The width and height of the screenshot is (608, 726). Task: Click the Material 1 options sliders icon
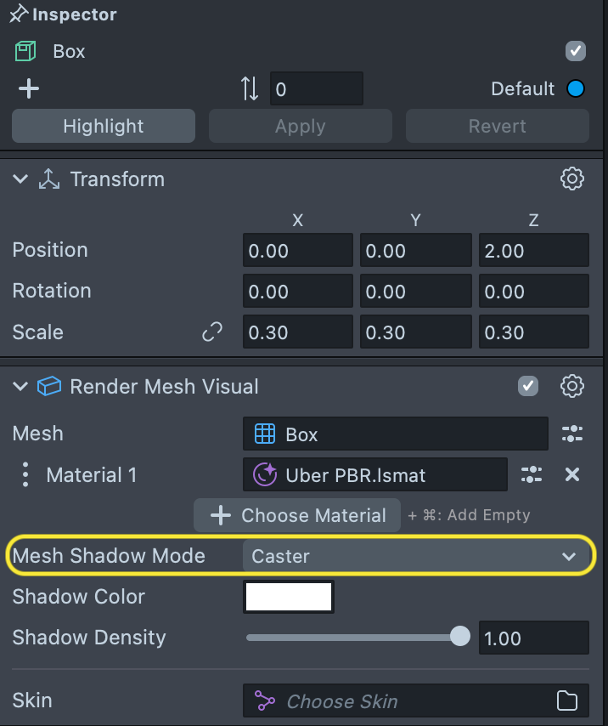(532, 474)
